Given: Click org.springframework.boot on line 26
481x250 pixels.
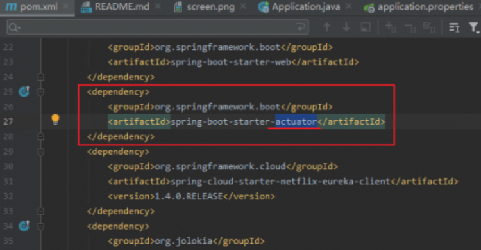Looking at the screenshot, I should point(217,107).
